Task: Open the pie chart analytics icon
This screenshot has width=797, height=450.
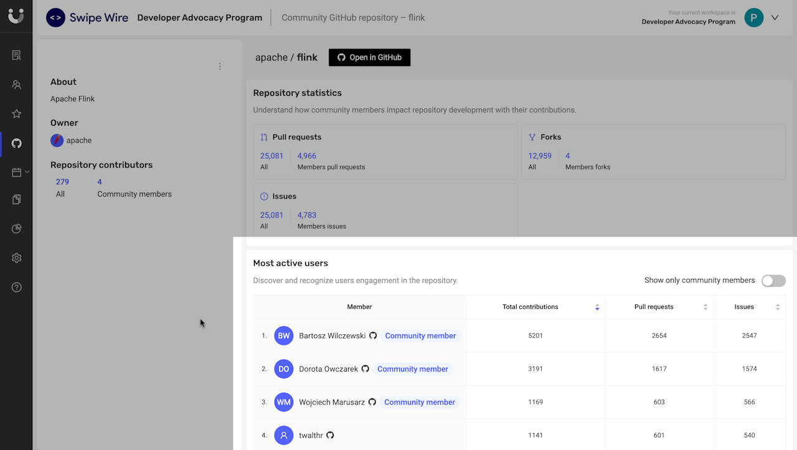Action: point(17,229)
